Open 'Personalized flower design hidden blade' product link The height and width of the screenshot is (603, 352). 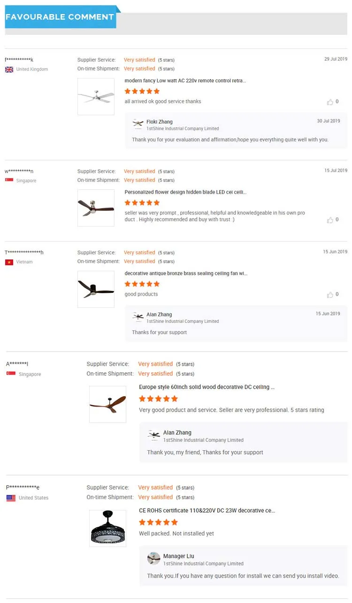185,192
